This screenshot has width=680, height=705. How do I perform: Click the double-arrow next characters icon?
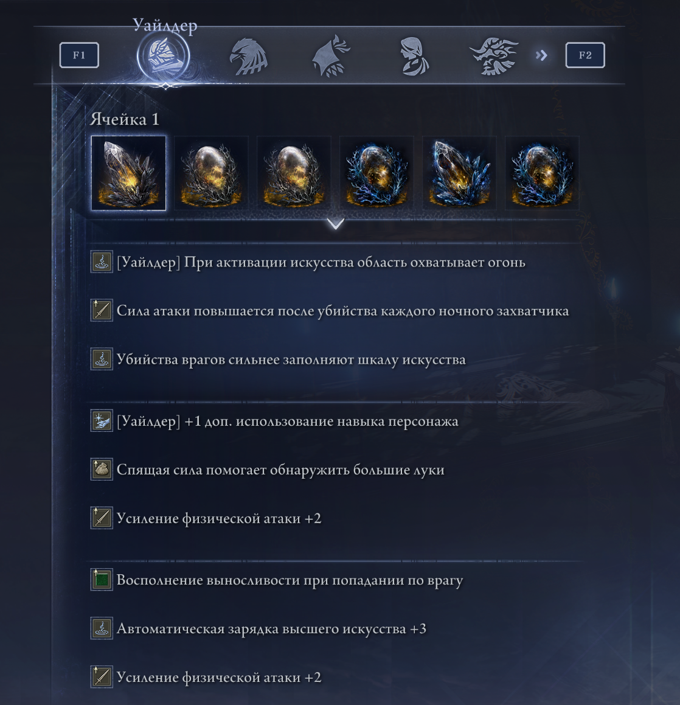click(541, 55)
